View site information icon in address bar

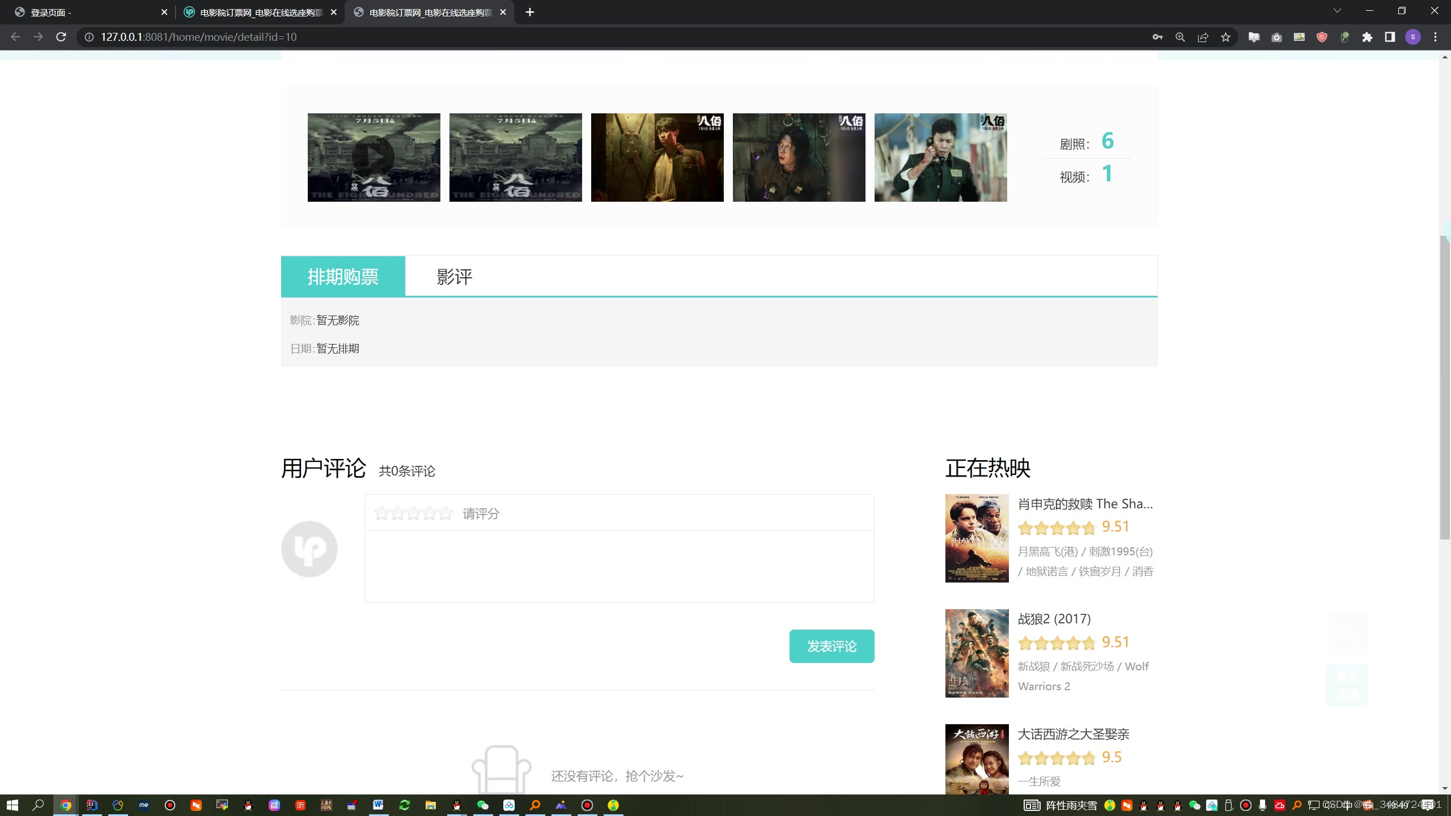point(89,37)
